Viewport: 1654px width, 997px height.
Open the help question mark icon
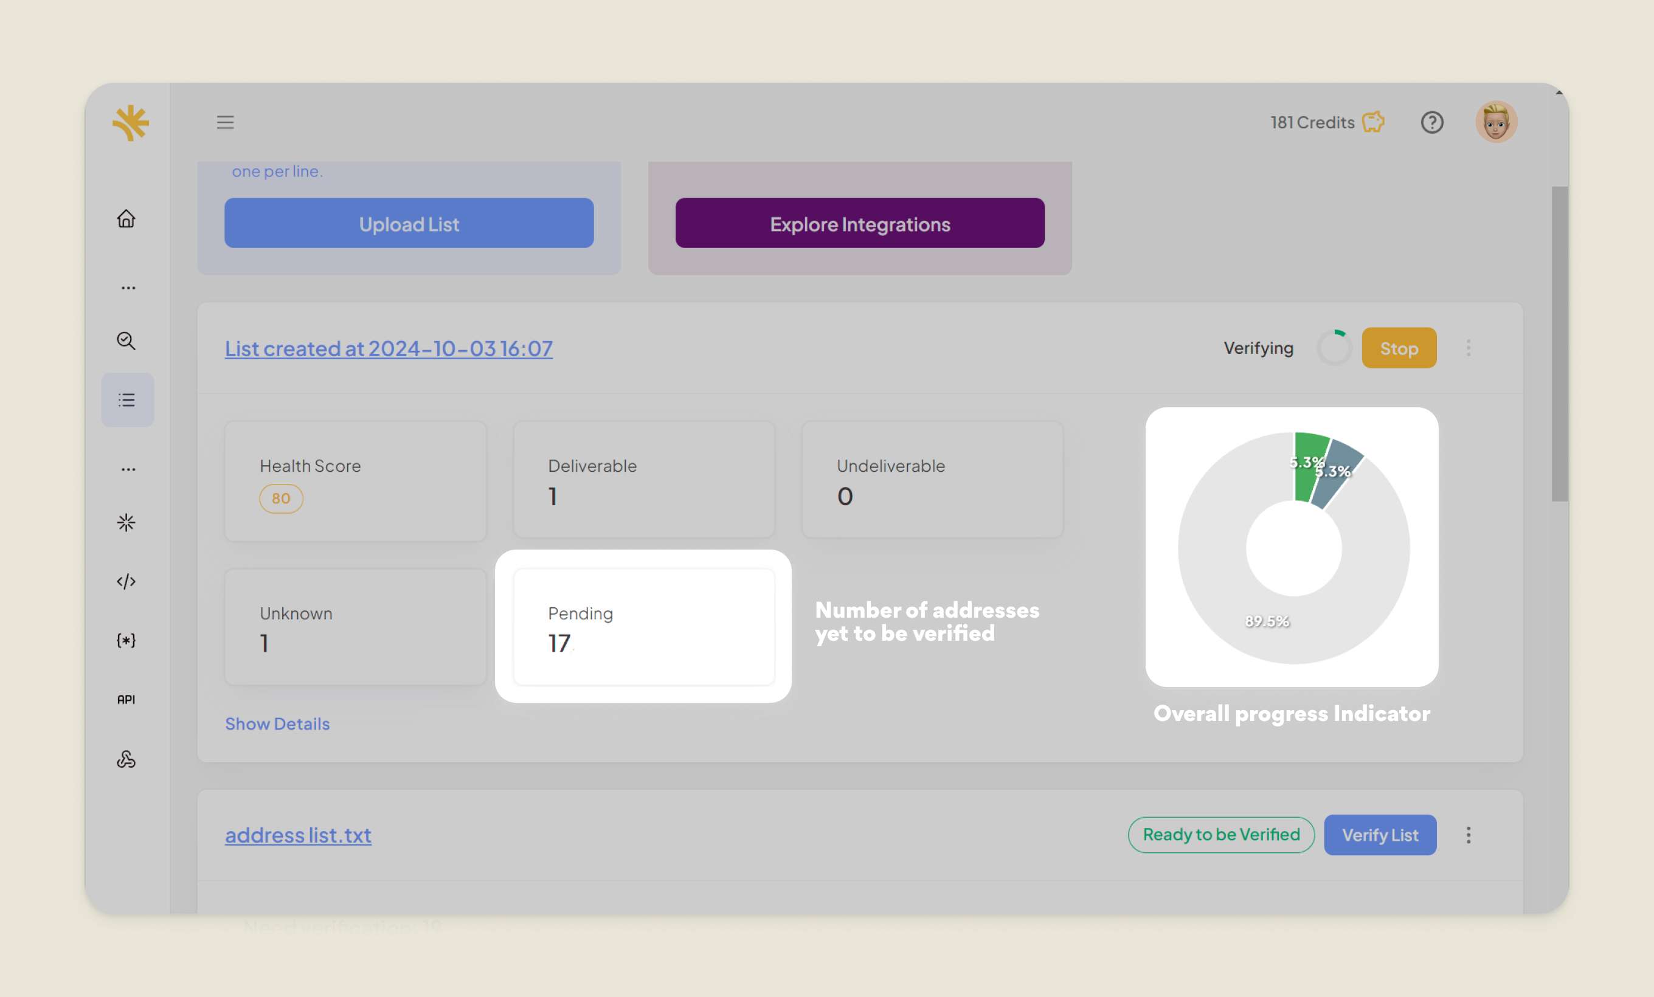[x=1433, y=122]
